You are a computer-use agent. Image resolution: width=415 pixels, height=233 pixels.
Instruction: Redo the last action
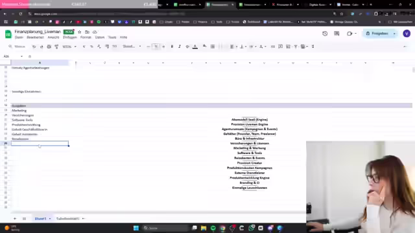(41, 47)
